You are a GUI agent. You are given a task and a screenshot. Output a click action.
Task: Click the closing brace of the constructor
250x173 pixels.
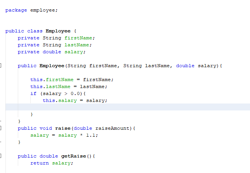[x=19, y=121]
